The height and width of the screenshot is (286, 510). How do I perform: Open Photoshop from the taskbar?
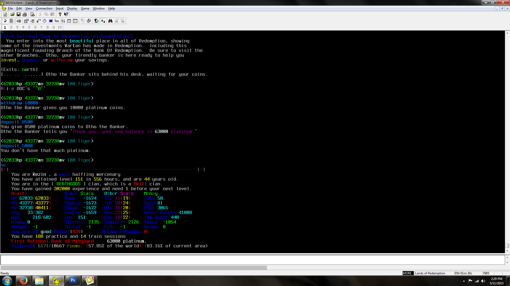[x=73, y=280]
